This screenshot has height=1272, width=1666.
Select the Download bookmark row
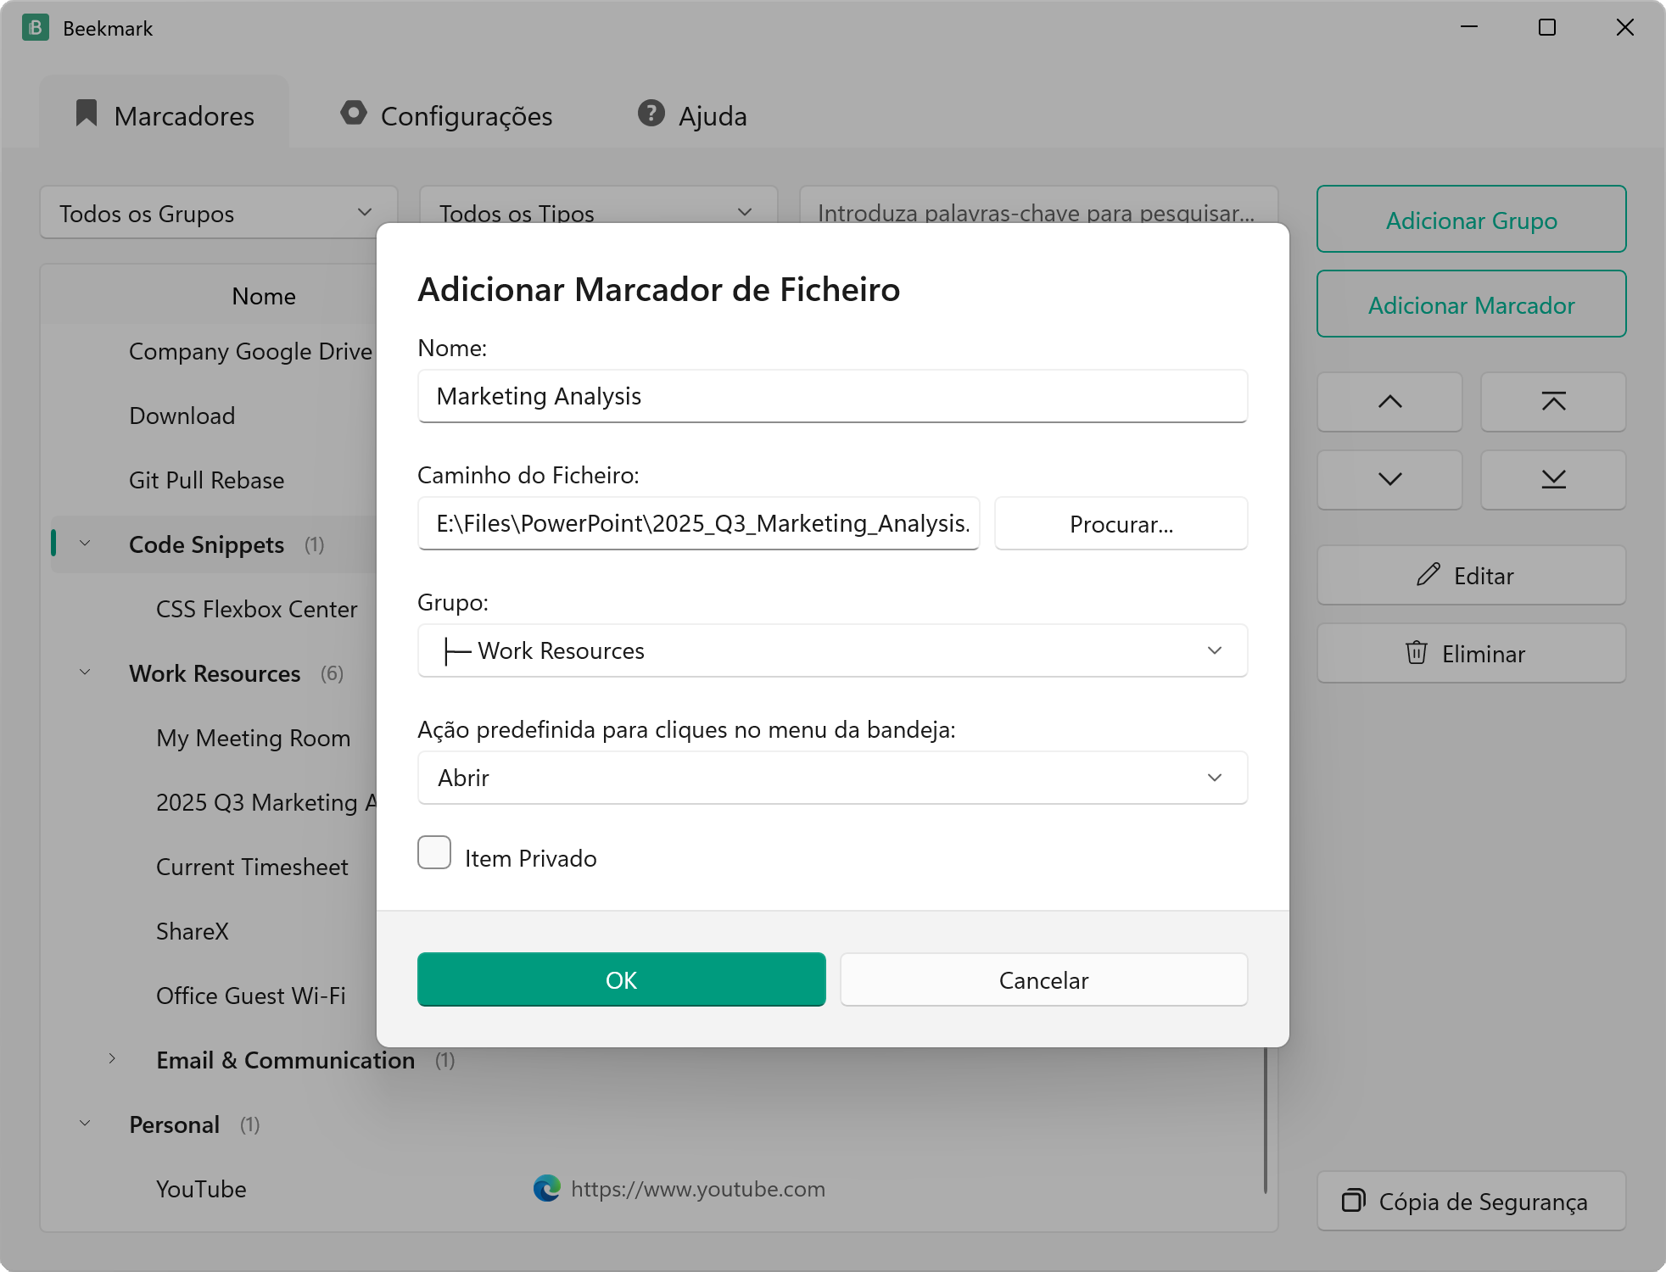(182, 416)
